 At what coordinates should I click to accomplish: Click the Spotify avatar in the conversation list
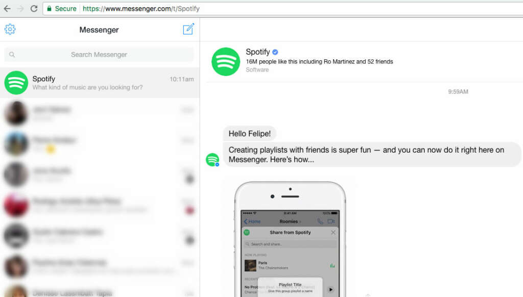[x=16, y=82]
